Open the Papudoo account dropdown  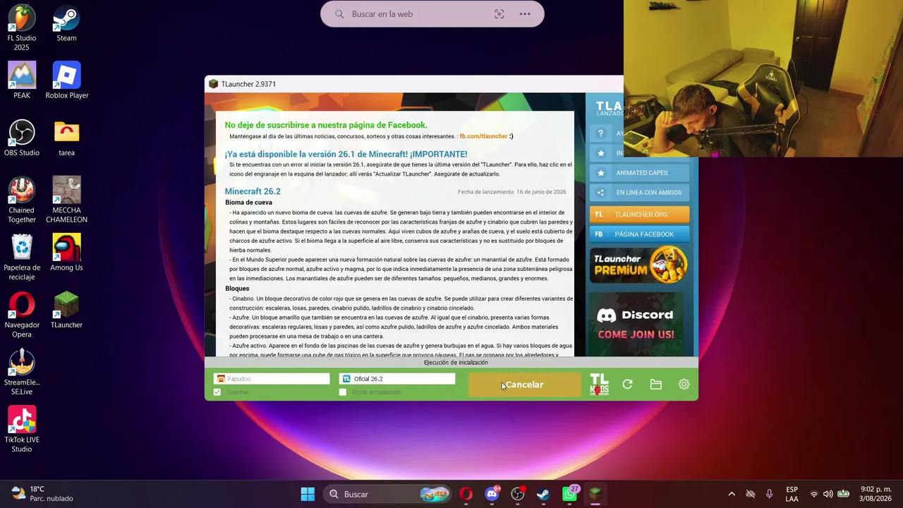pos(272,379)
